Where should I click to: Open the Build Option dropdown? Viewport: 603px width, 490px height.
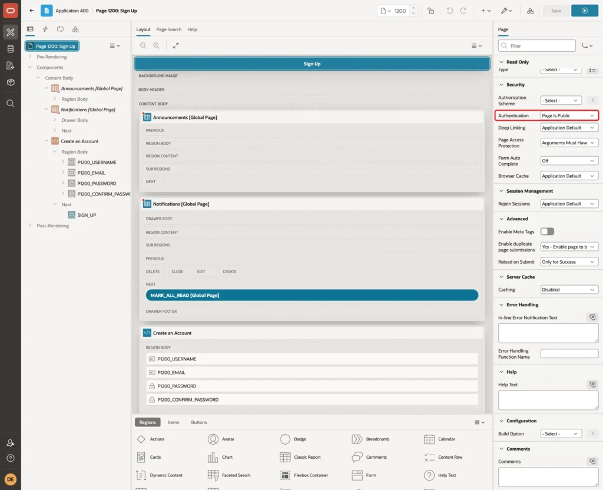coord(561,433)
